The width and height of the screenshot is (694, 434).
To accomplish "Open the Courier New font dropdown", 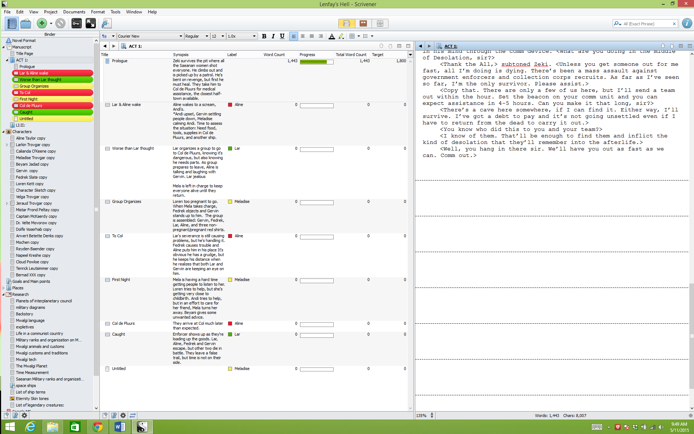I will click(150, 36).
